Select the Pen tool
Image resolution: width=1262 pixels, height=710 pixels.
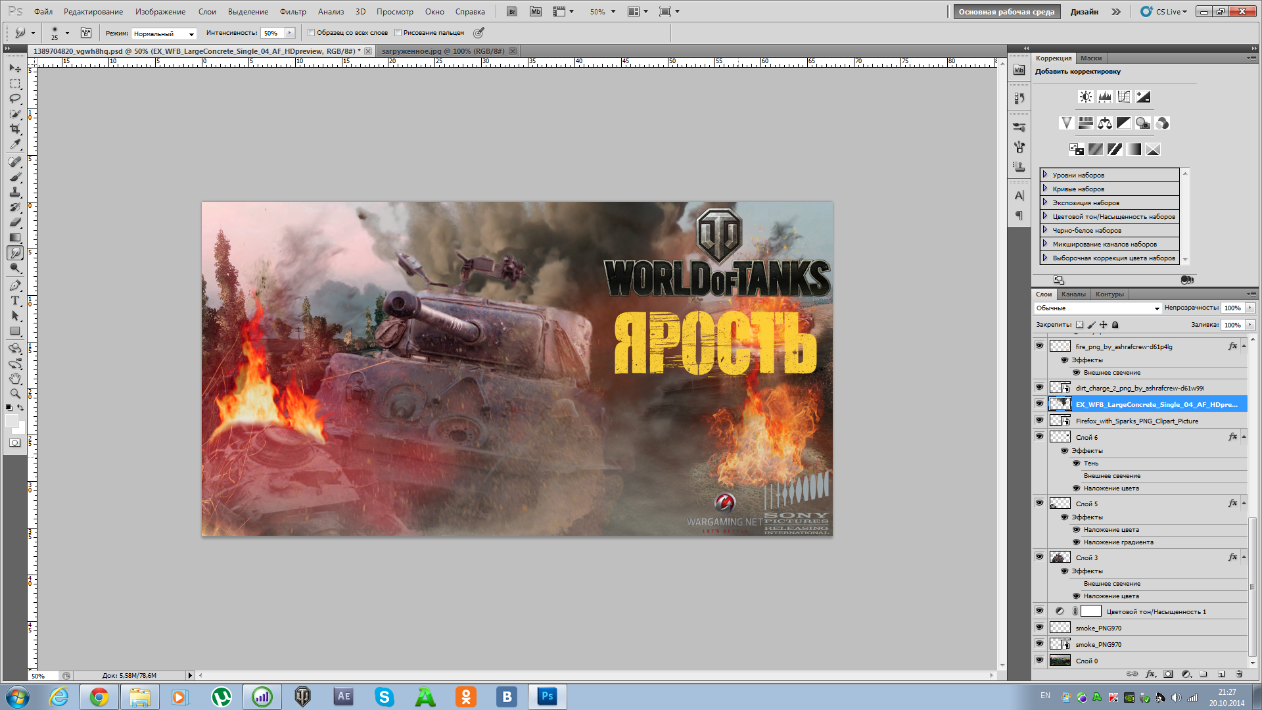(15, 285)
